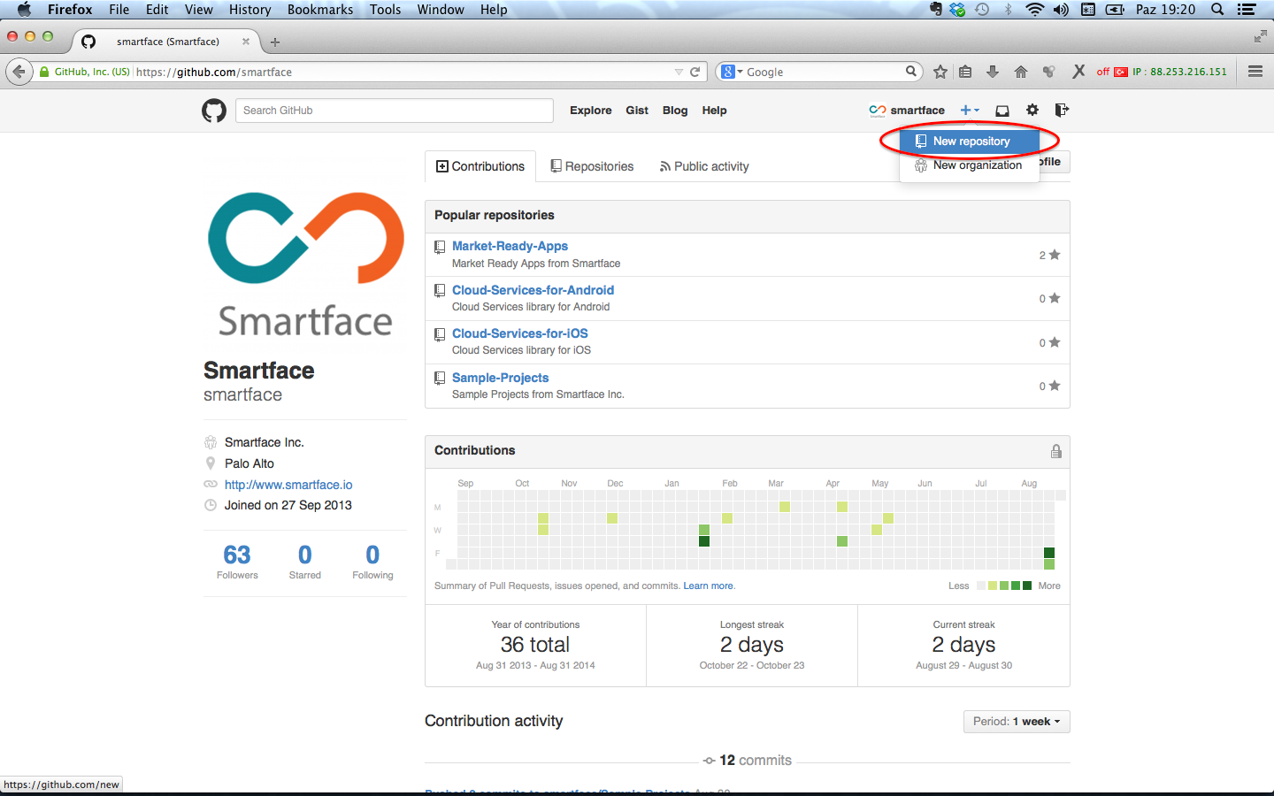This screenshot has width=1274, height=796.
Task: Click the address bar URL
Action: tap(214, 73)
